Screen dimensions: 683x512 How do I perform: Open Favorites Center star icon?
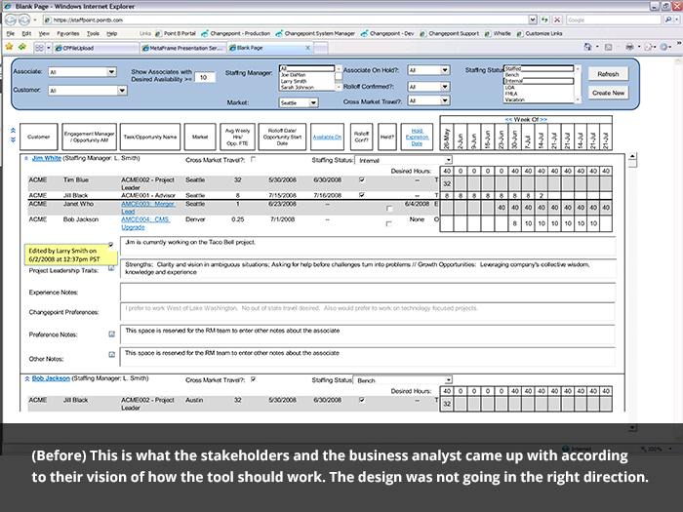9,47
